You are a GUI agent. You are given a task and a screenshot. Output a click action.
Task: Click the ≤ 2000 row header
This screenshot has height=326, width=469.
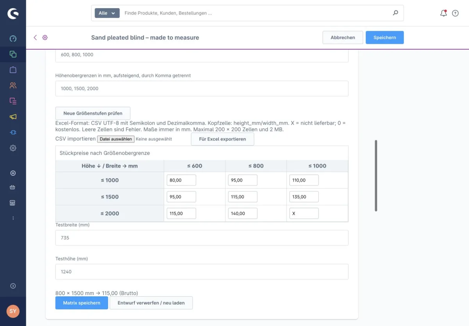[x=110, y=213]
